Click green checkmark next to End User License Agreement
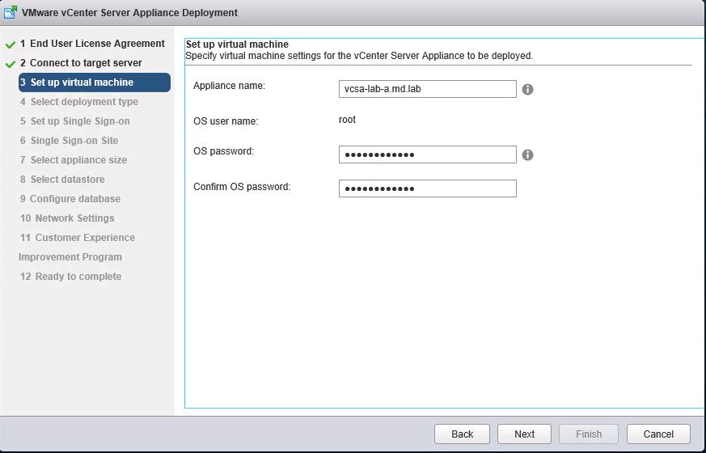706x453 pixels. coord(11,44)
